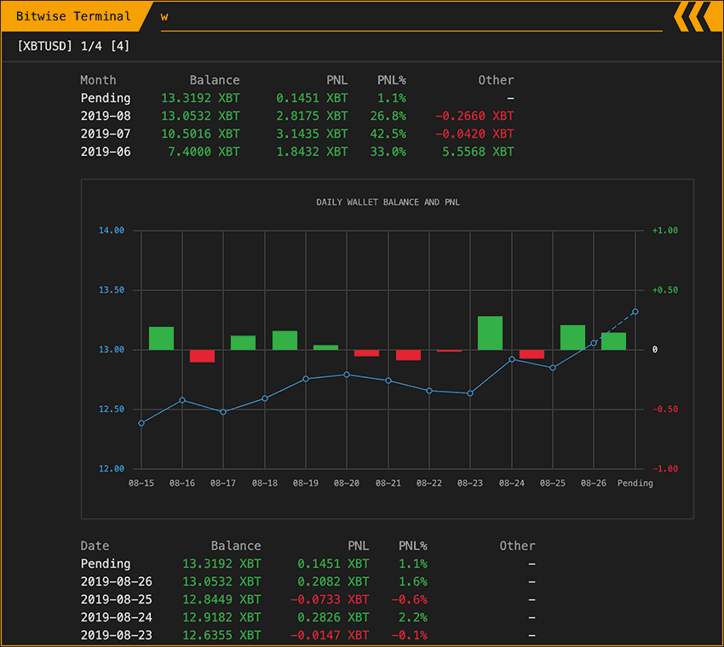Click the 26.8% PNL percentage

(x=388, y=117)
